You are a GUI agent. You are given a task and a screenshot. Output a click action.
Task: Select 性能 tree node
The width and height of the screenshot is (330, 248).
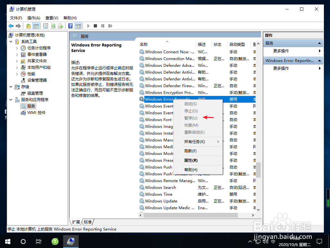point(31,74)
